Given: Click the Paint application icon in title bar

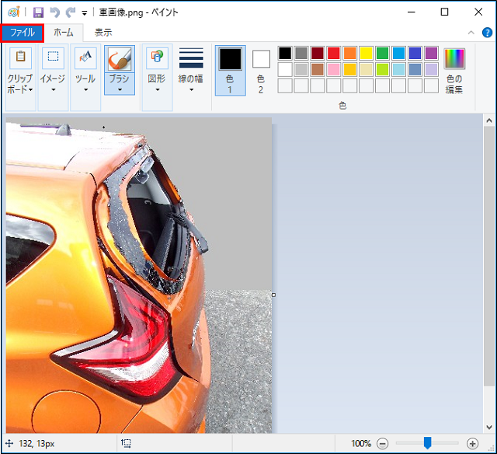Looking at the screenshot, I should (x=14, y=12).
